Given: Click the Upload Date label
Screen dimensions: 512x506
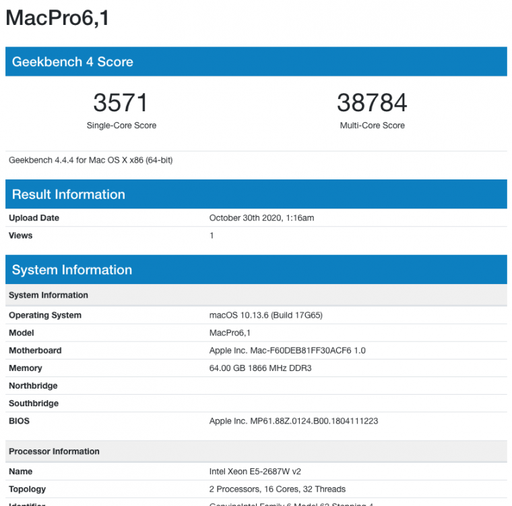Looking at the screenshot, I should [34, 218].
